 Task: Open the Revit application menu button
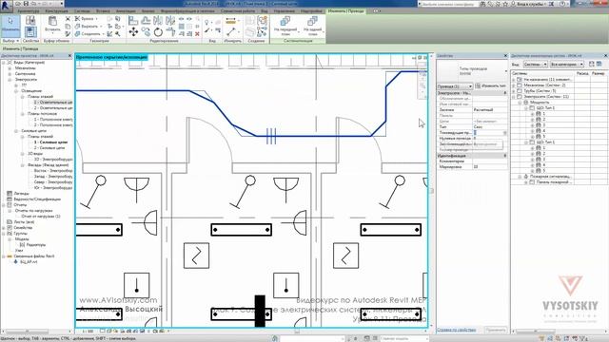[x=6, y=6]
